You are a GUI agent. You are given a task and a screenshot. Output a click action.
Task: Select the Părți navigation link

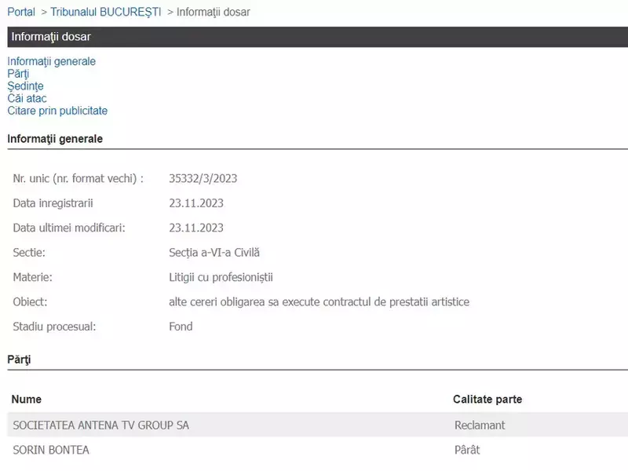point(18,74)
